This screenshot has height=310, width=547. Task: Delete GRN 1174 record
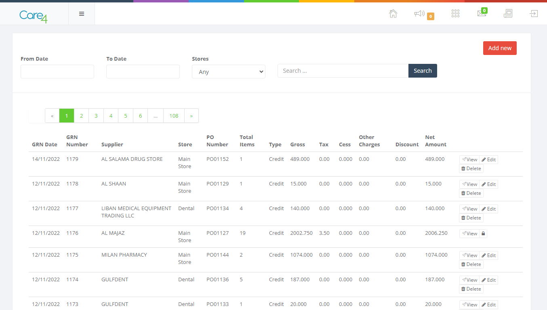point(471,289)
